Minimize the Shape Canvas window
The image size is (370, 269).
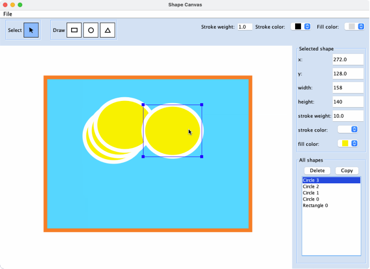click(x=13, y=5)
